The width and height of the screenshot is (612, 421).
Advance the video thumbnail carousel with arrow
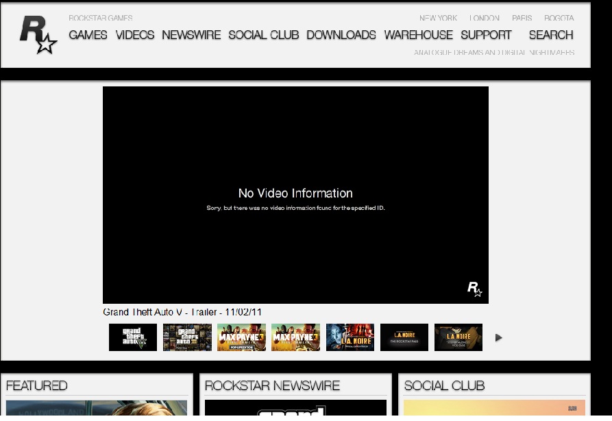pyautogui.click(x=498, y=337)
